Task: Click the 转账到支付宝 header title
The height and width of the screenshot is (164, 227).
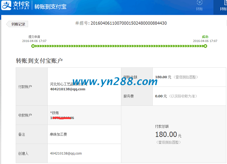Action: pos(50,7)
